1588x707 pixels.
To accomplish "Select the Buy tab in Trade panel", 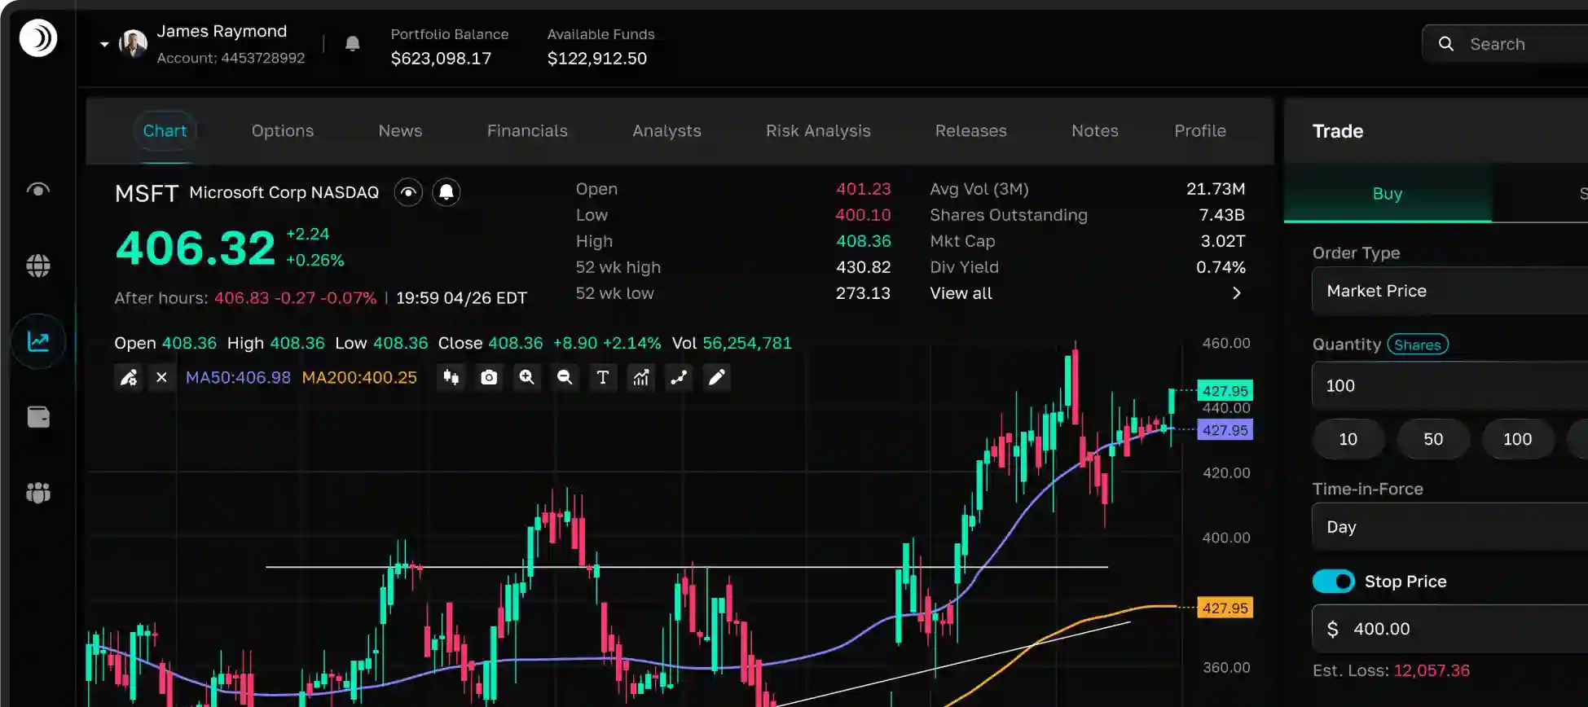I will click(x=1388, y=194).
